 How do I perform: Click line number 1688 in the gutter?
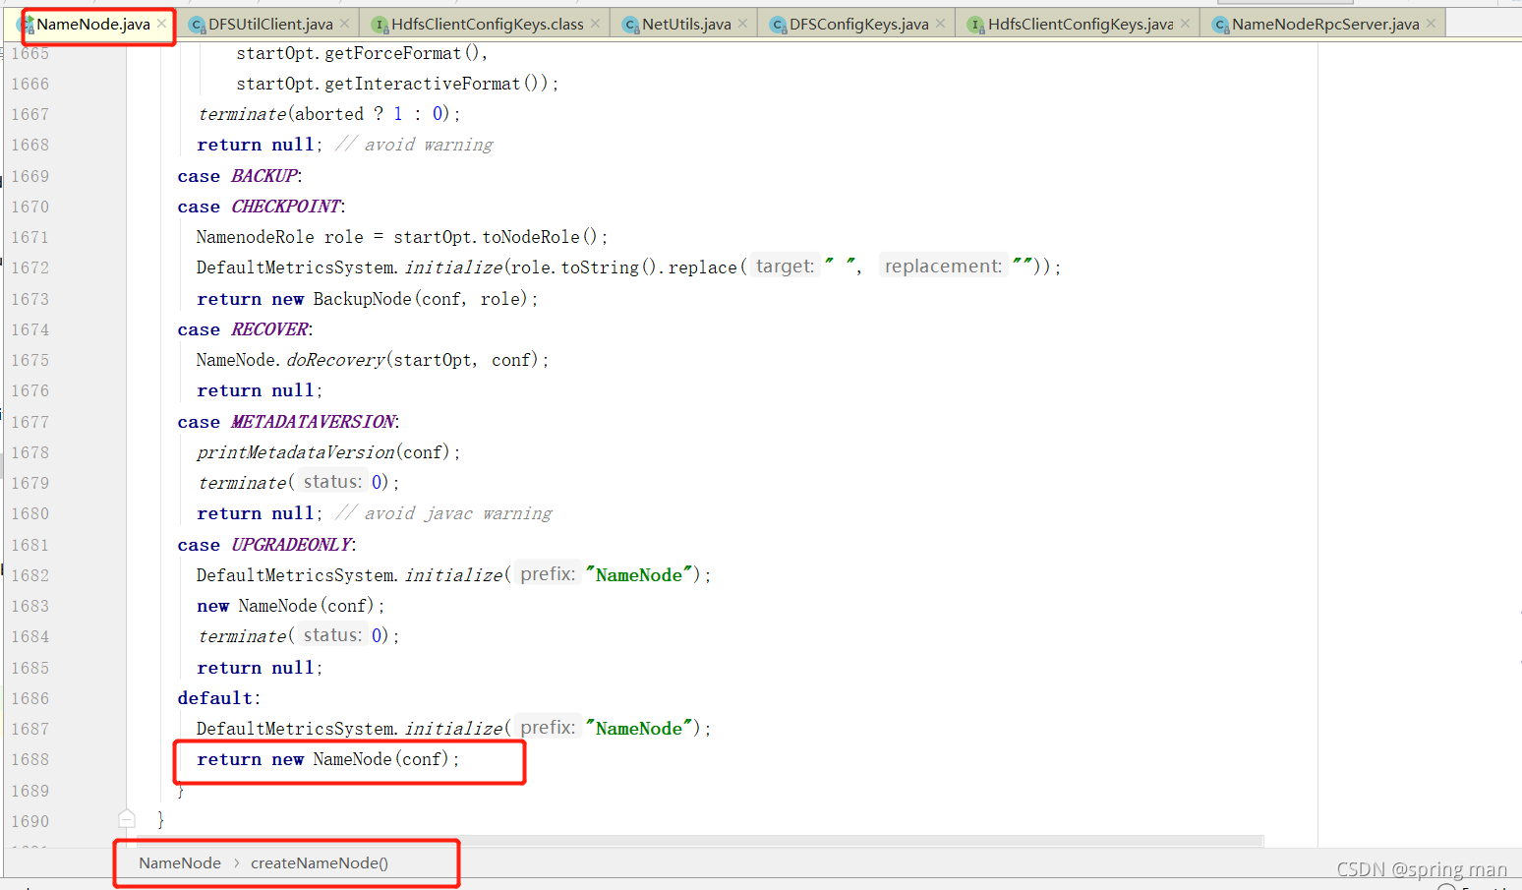[x=29, y=759]
